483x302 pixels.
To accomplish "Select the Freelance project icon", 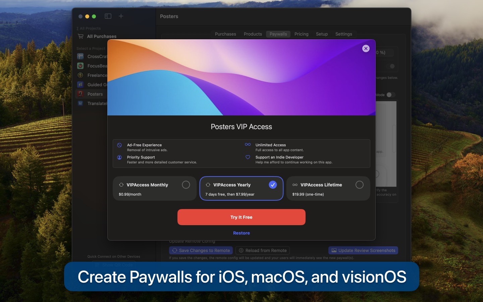I will pyautogui.click(x=80, y=75).
